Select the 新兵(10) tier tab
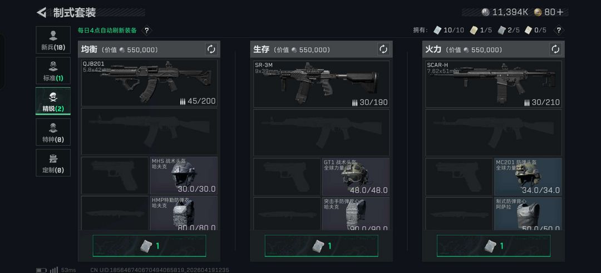 (53, 40)
